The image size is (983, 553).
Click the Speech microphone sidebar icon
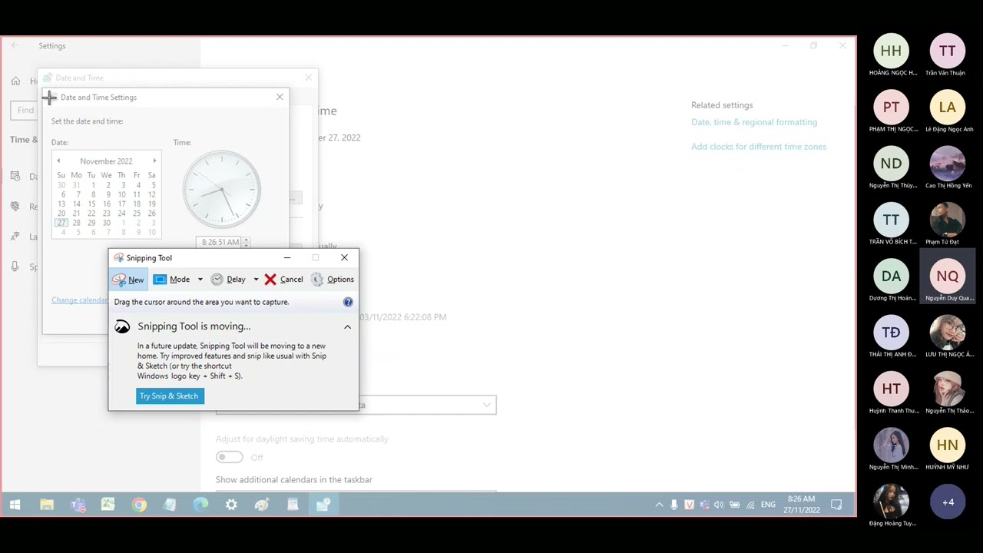click(x=15, y=267)
